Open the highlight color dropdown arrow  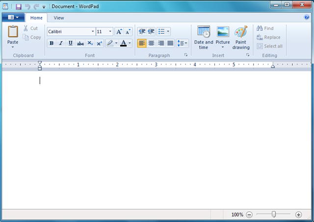coord(116,43)
